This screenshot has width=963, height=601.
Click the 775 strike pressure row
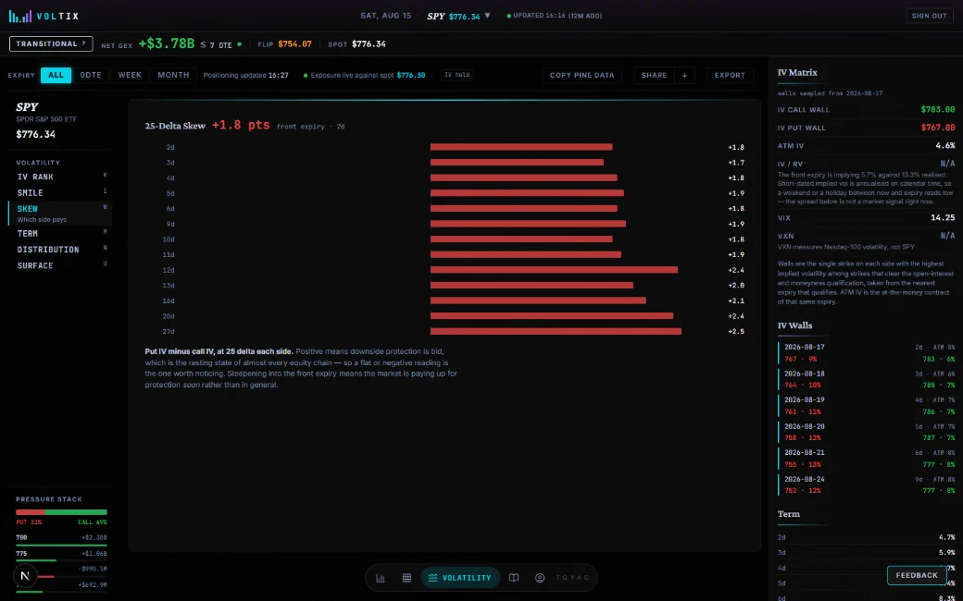pos(61,555)
